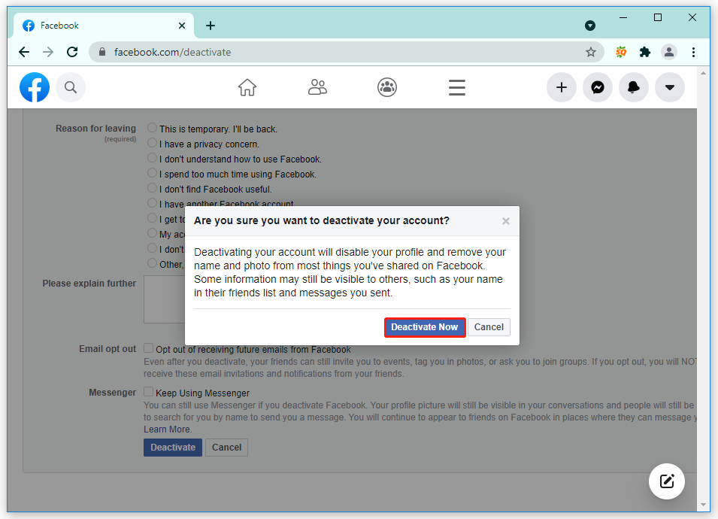The height and width of the screenshot is (519, 718).
Task: Click the Create plus icon
Action: coord(562,87)
